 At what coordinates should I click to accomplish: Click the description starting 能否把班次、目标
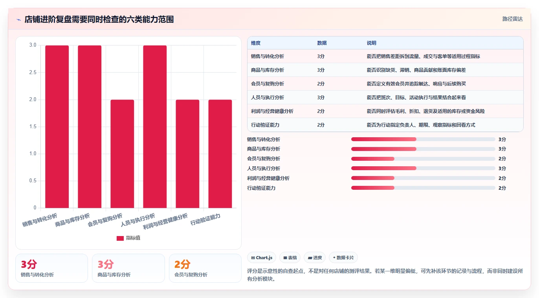click(x=416, y=97)
